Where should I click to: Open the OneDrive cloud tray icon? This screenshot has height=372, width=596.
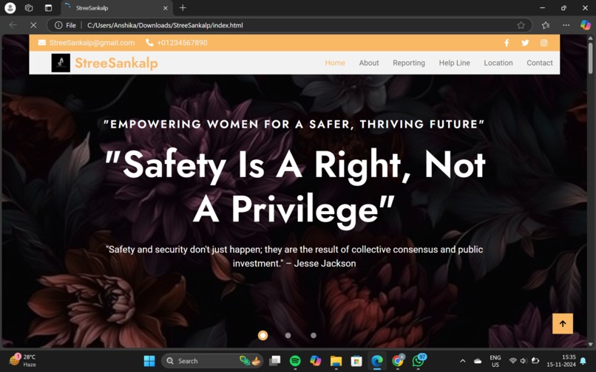point(478,361)
